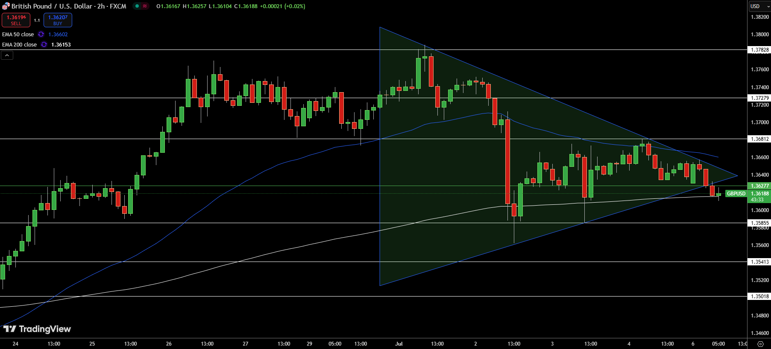Click the SELL 1.36196 button
This screenshot has width=771, height=349.
[x=16, y=20]
